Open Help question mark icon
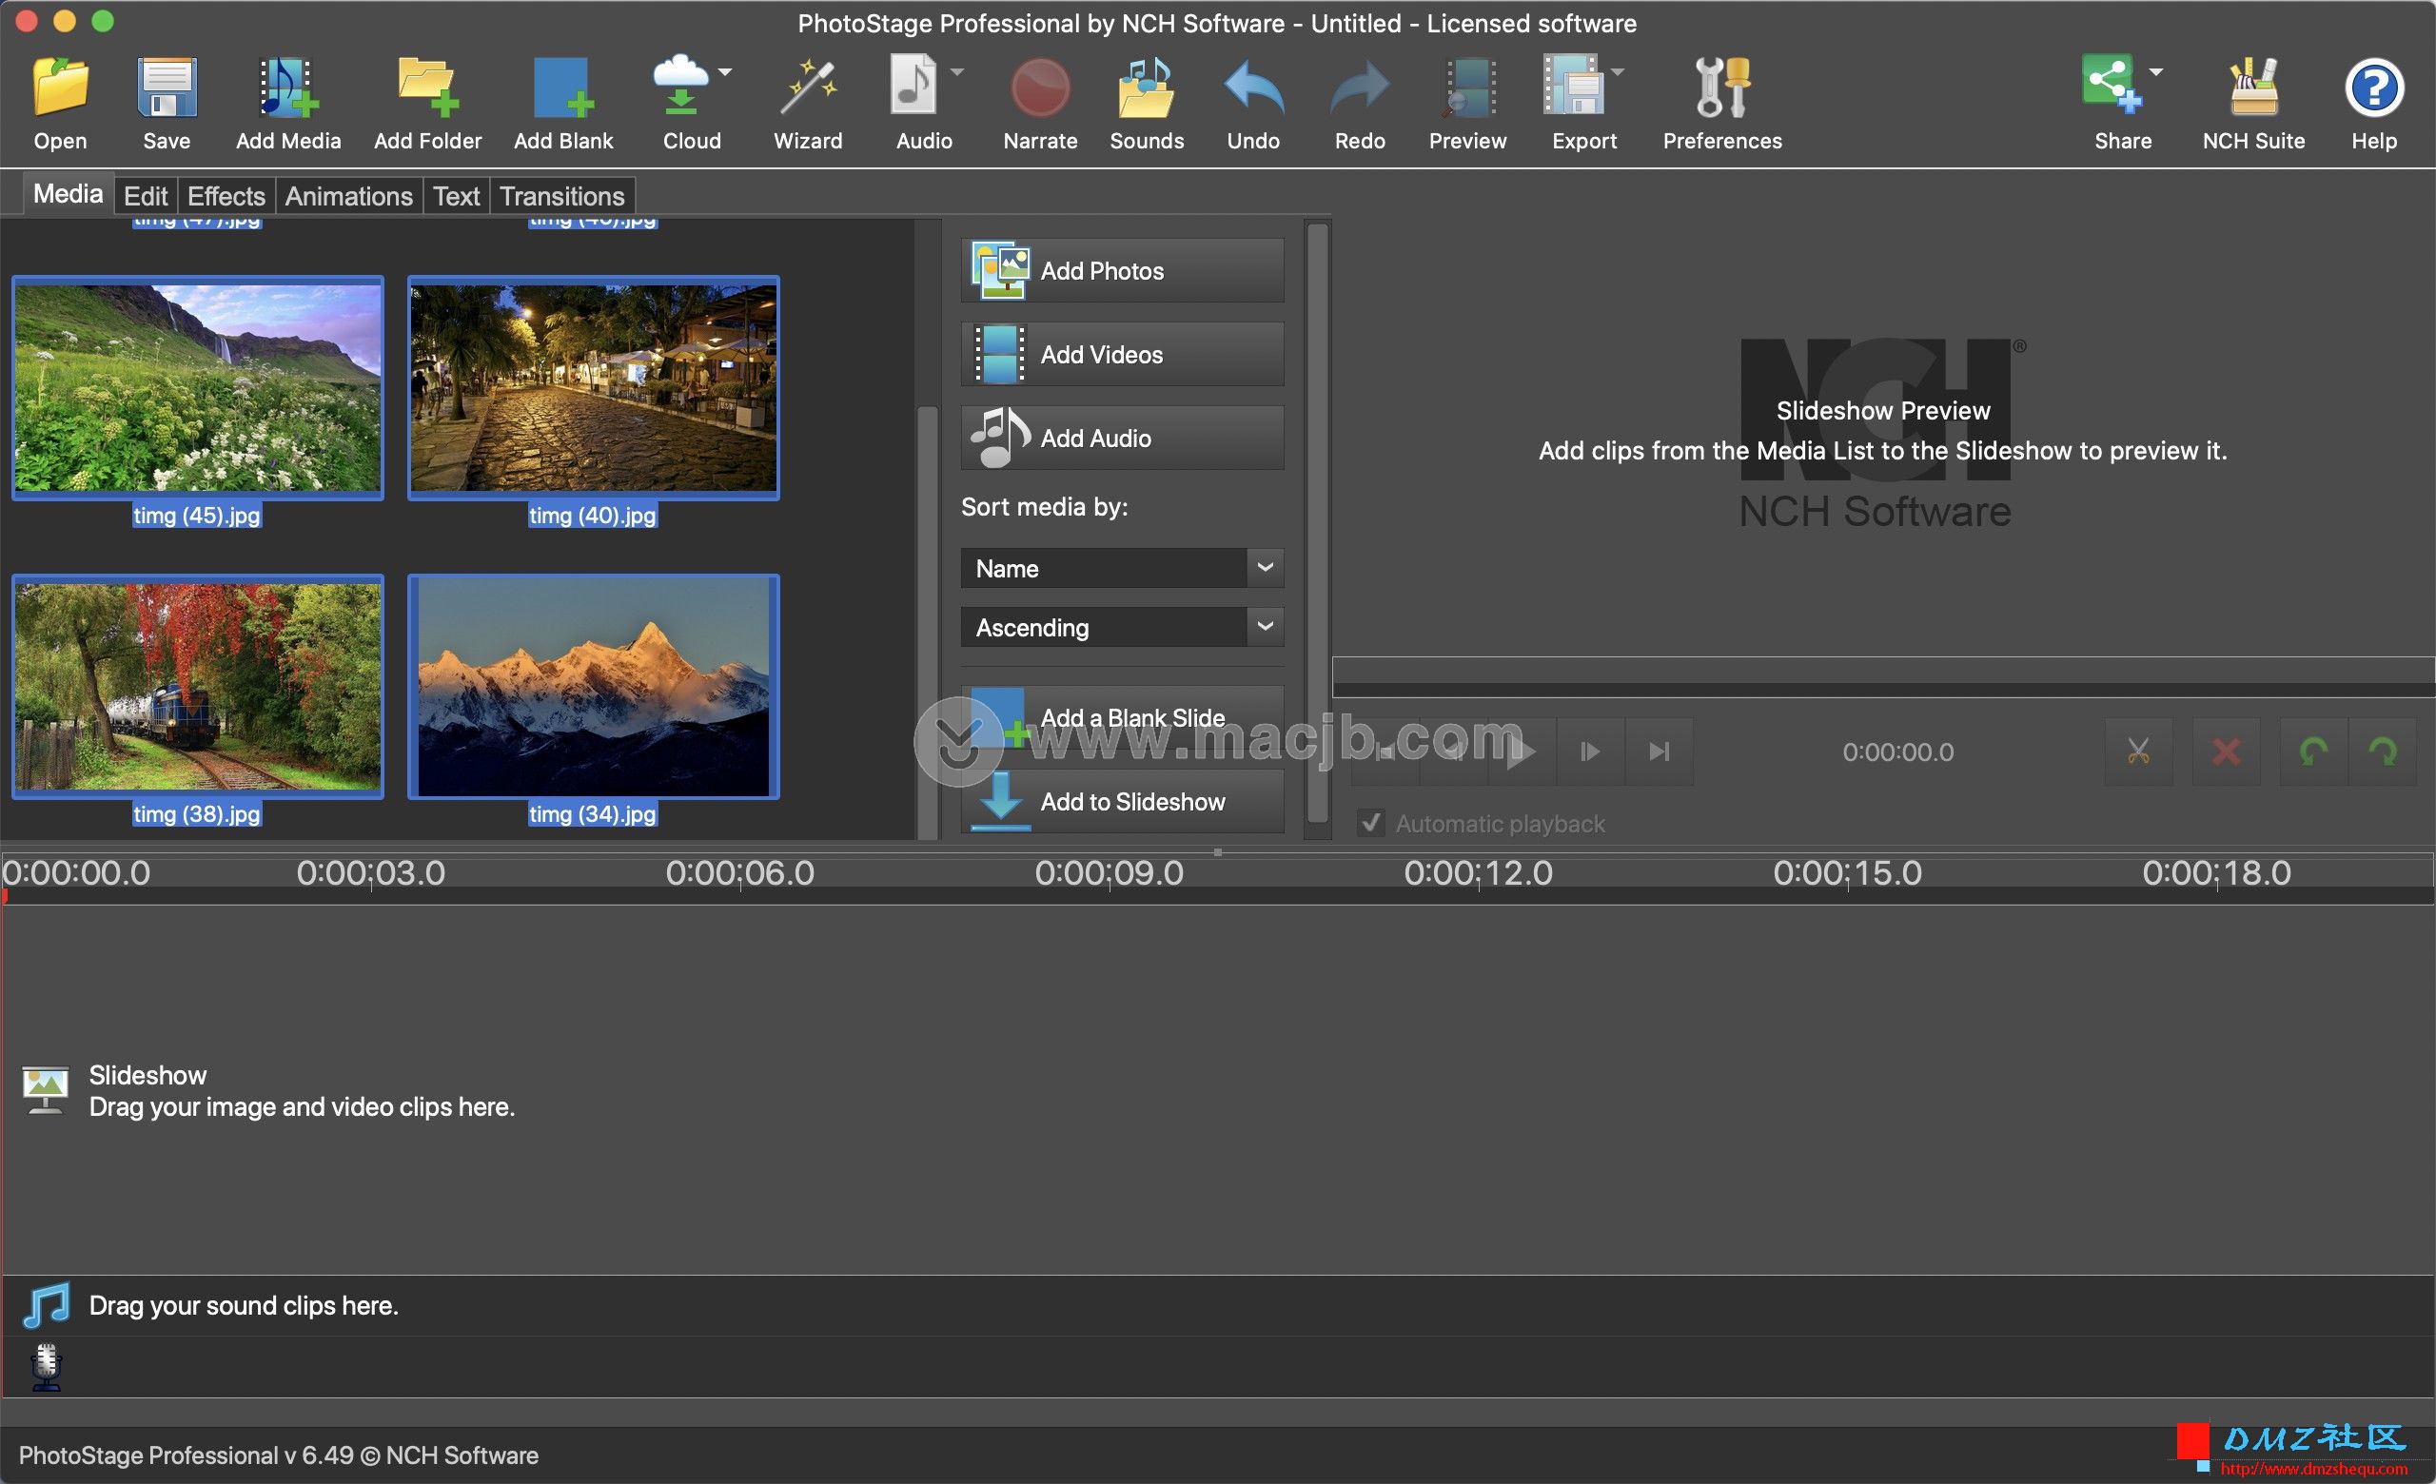Image resolution: width=2436 pixels, height=1484 pixels. click(2374, 88)
